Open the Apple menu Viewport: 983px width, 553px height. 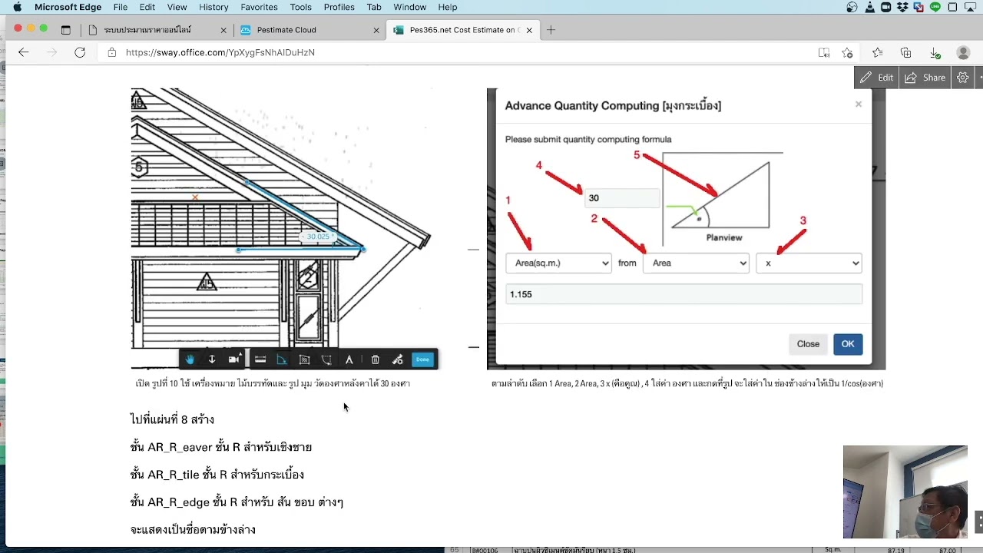point(17,7)
